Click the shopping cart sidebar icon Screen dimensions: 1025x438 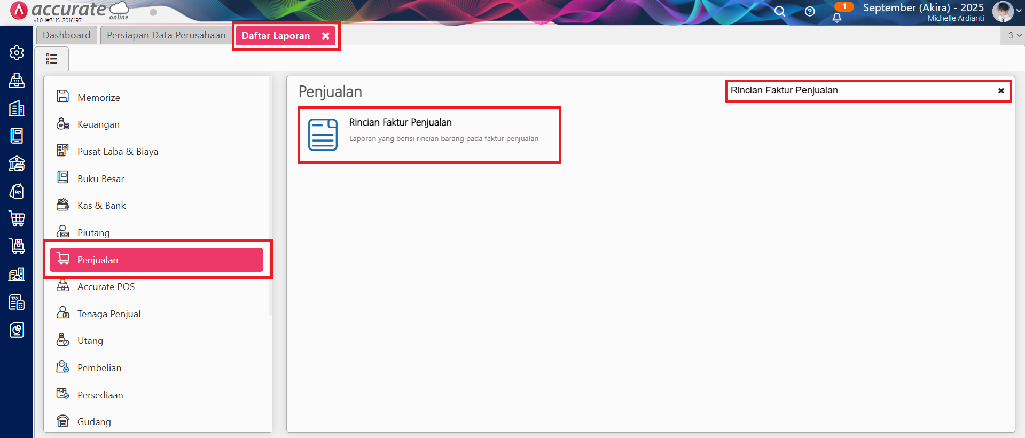coord(17,218)
